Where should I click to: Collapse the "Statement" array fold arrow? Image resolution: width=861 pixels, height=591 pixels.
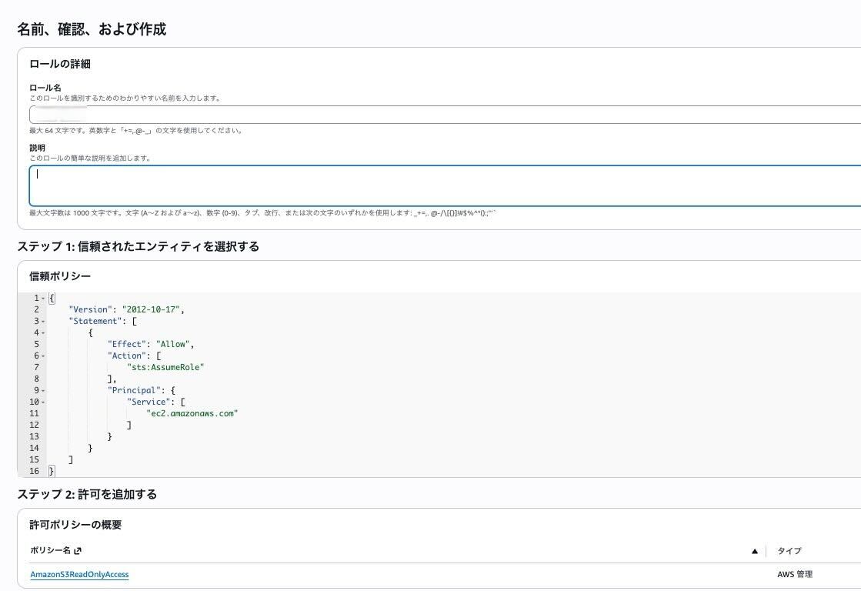pos(43,321)
